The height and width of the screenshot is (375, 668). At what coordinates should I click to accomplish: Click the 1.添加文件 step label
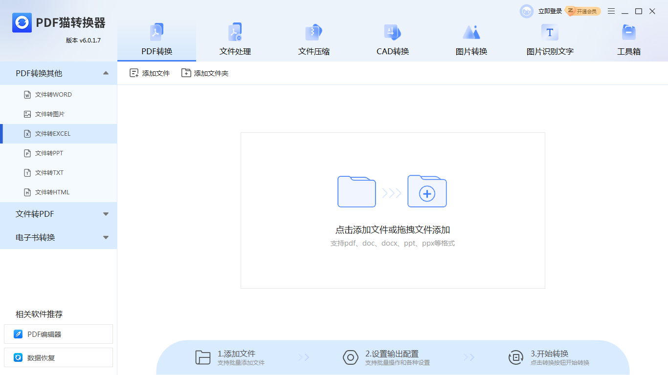[x=237, y=354]
